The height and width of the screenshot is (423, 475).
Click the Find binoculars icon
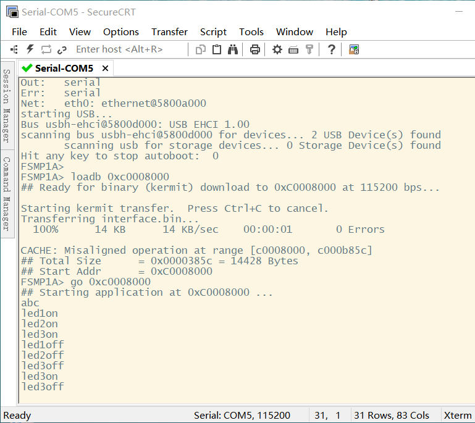click(x=233, y=49)
